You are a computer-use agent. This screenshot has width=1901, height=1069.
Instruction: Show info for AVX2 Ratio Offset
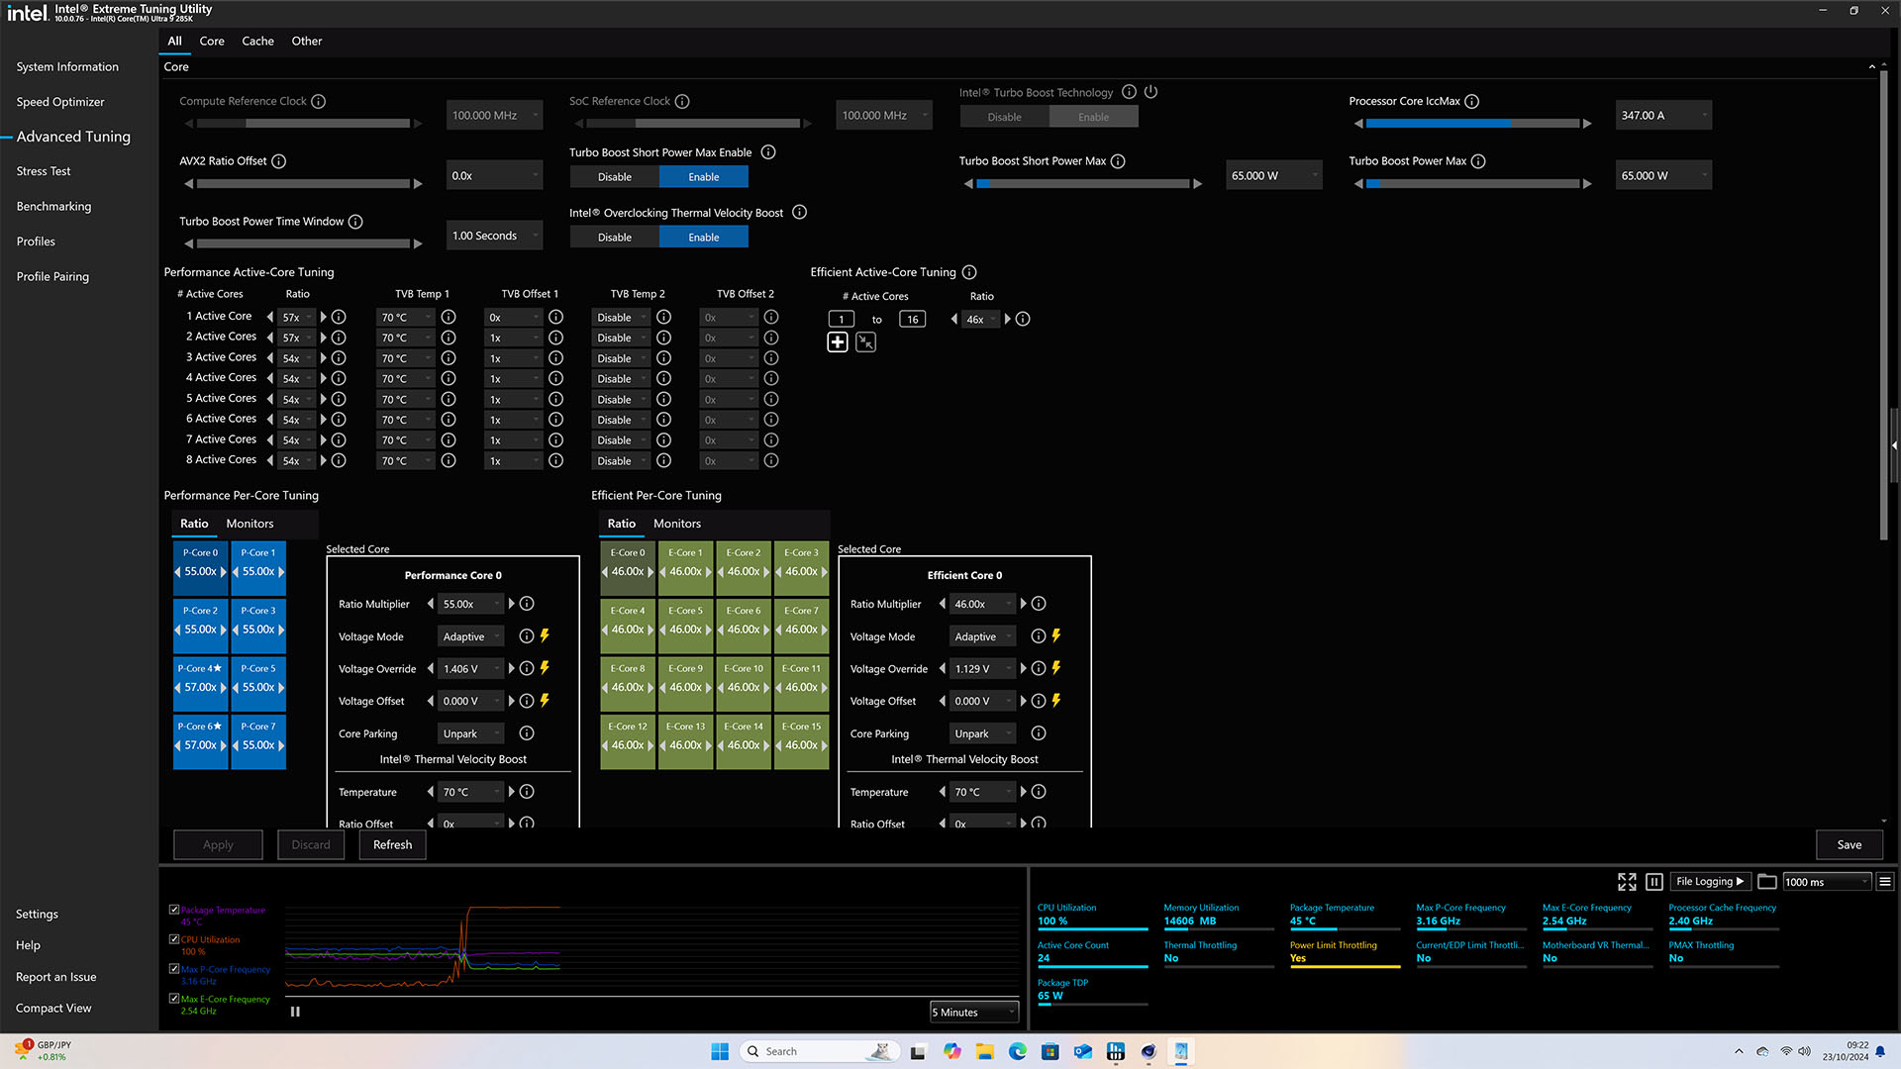(278, 161)
